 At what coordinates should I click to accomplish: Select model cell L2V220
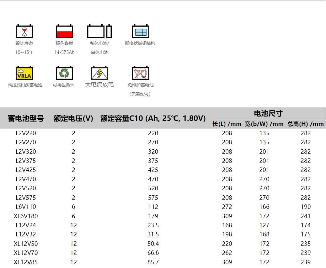(x=26, y=133)
